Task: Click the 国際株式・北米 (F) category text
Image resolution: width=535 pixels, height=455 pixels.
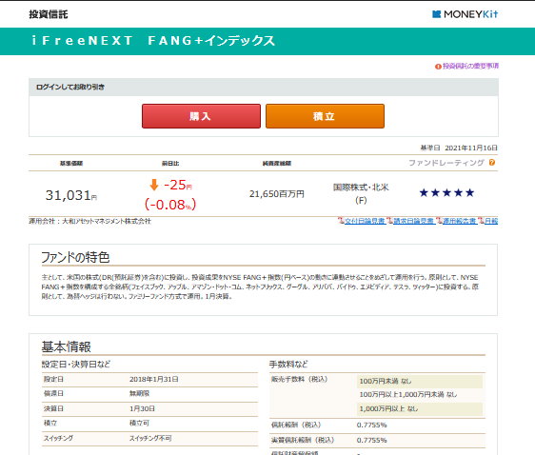Action: (361, 193)
